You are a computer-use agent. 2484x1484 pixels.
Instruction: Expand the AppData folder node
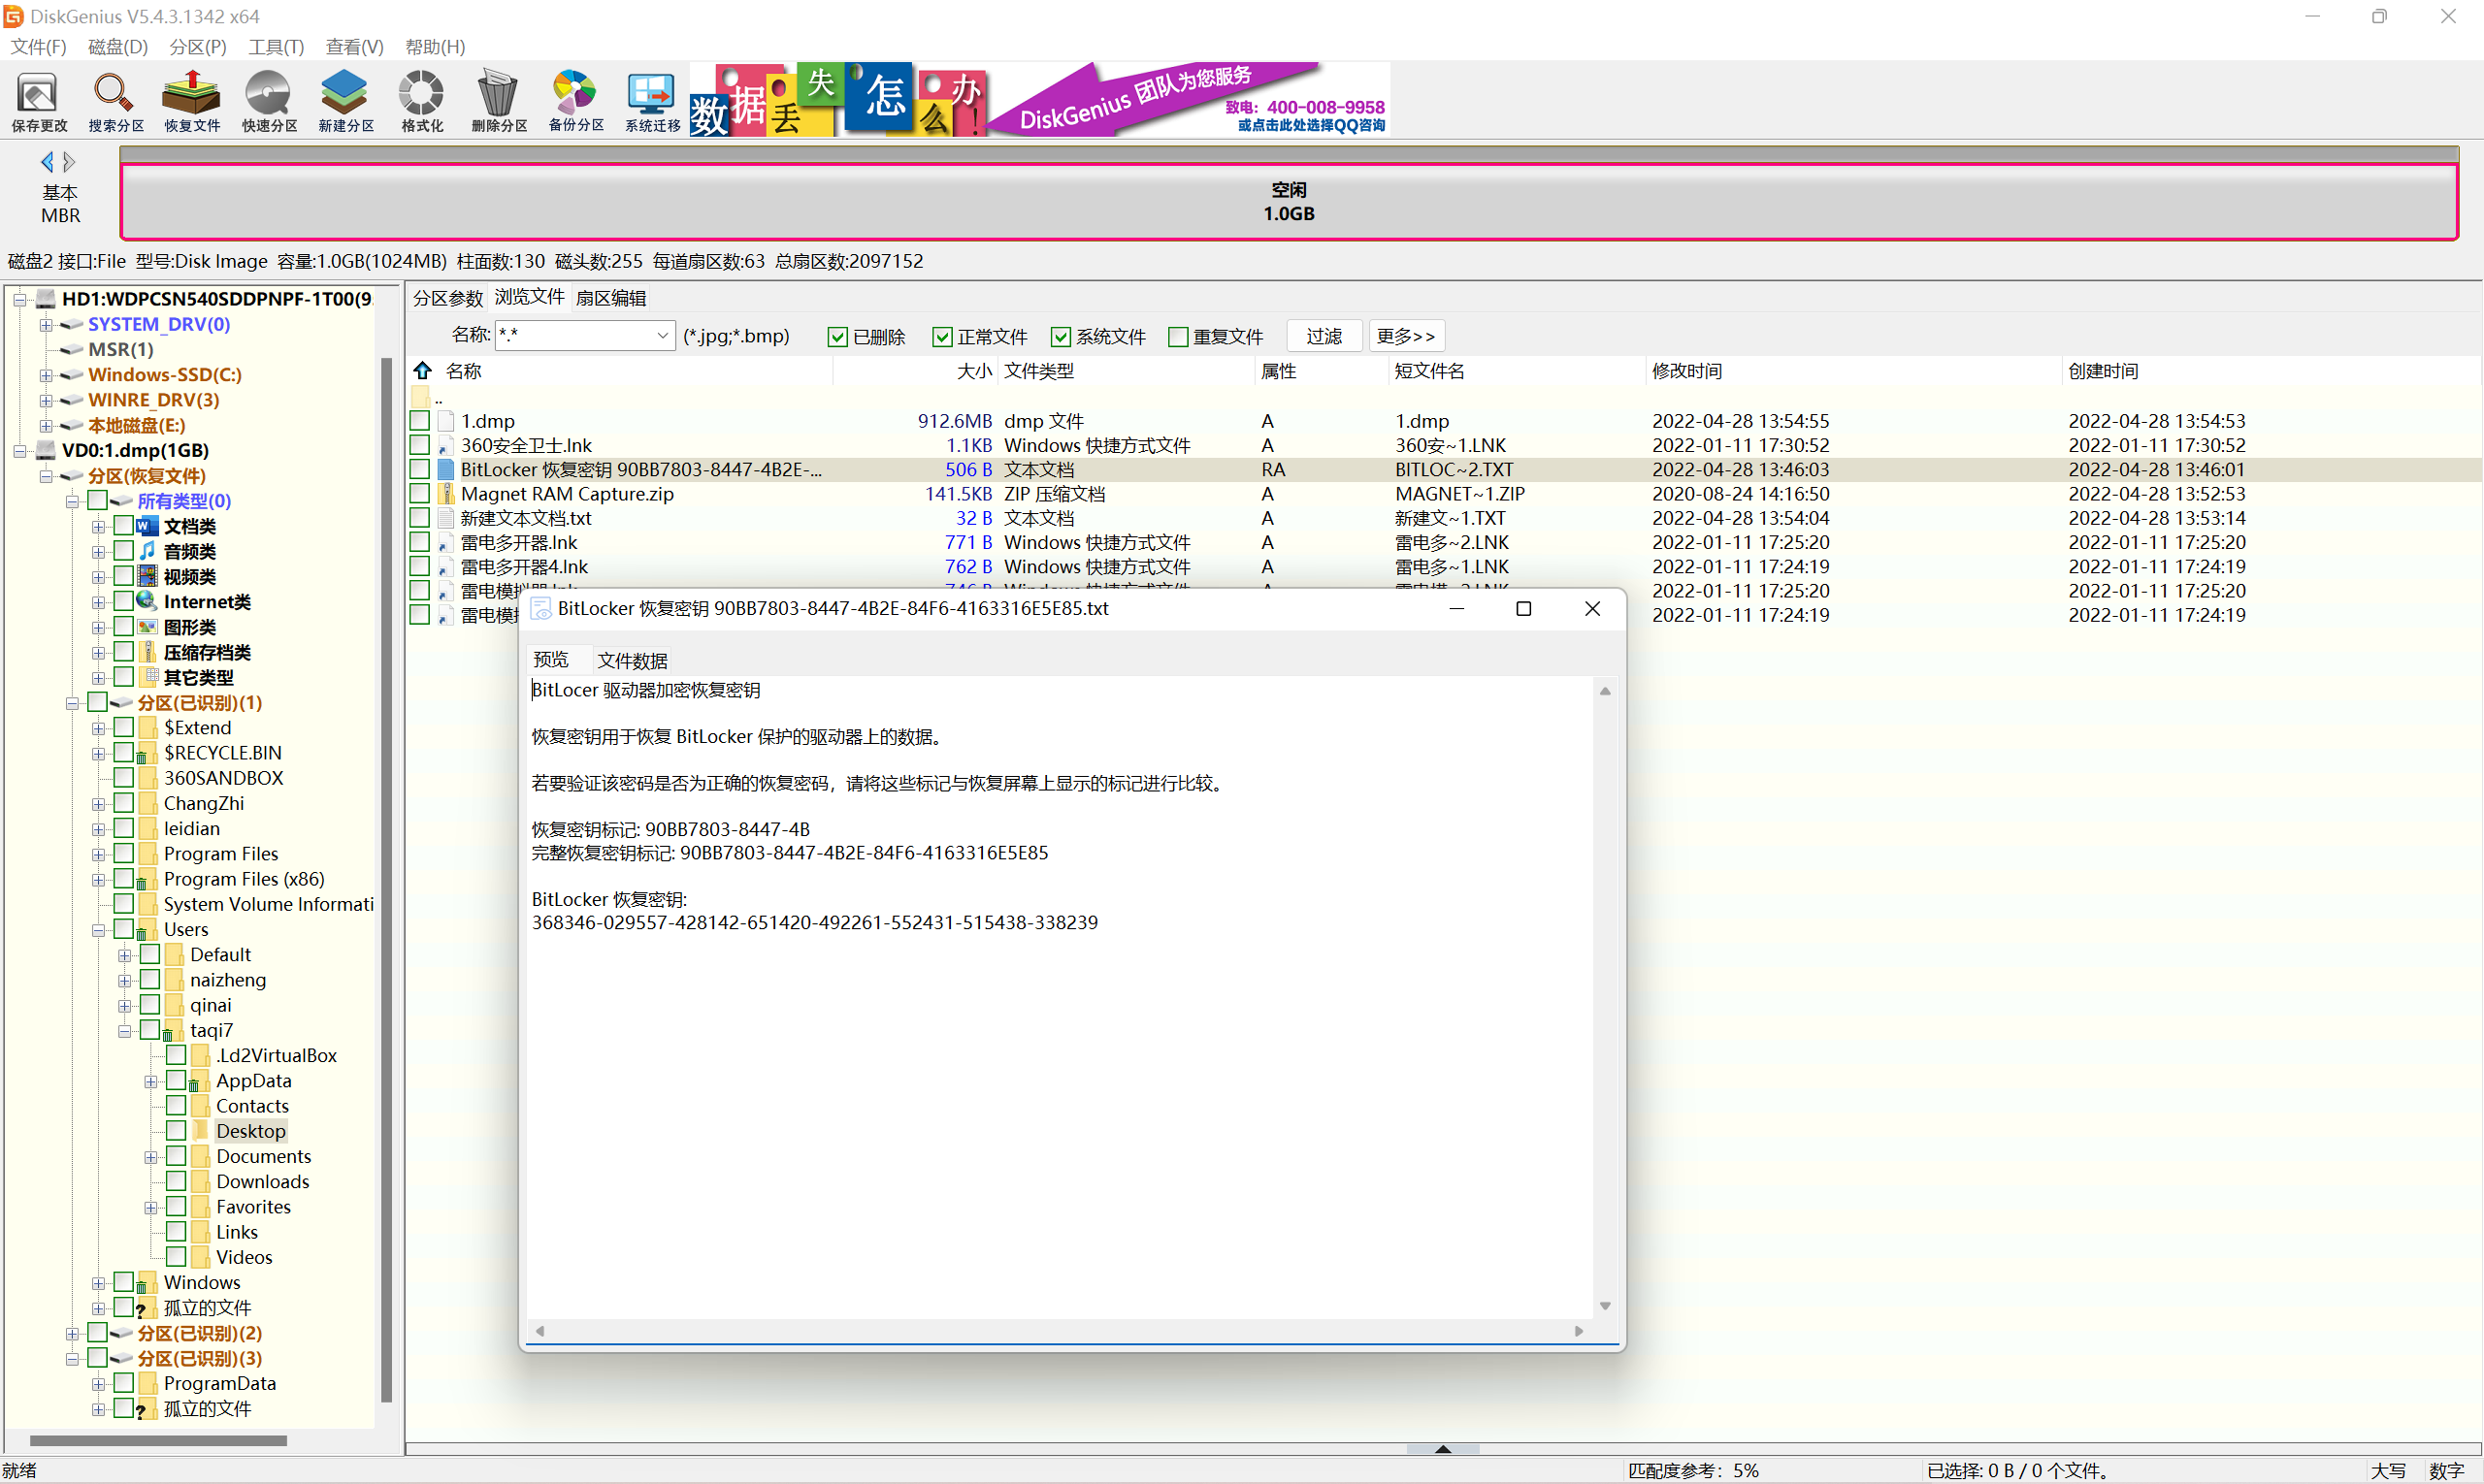point(150,1081)
